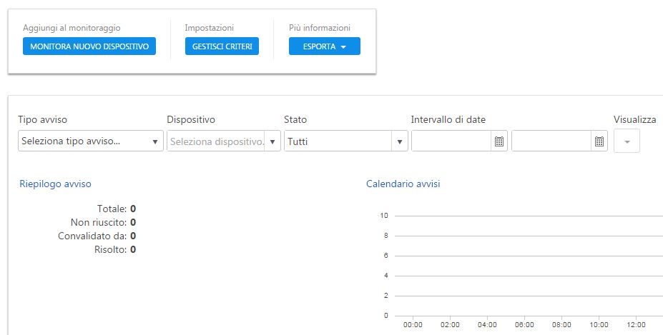
Task: Click the Non riuscito count value
Action: coord(133,222)
